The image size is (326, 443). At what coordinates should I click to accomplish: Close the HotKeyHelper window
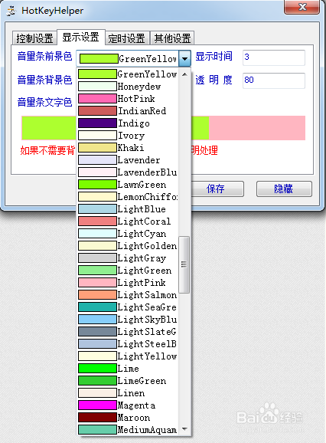(x=302, y=7)
